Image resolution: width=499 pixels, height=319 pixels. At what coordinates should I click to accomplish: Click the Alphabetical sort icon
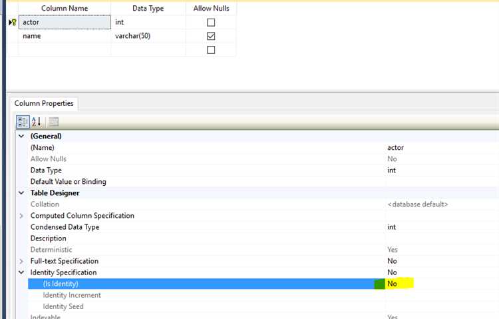point(37,122)
